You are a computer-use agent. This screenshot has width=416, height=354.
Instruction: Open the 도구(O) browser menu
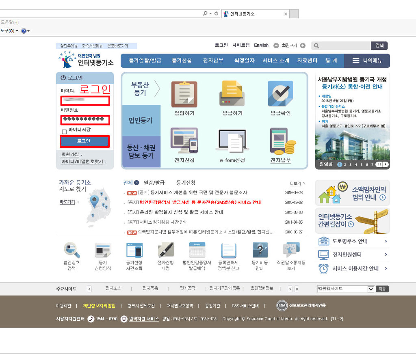9,31
